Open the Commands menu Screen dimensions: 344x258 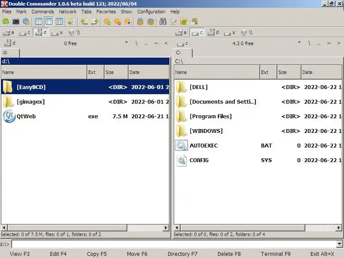point(43,12)
